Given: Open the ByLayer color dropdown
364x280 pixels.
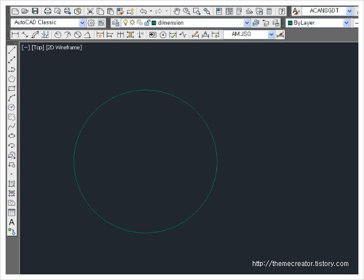Looking at the screenshot, I should pyautogui.click(x=347, y=22).
